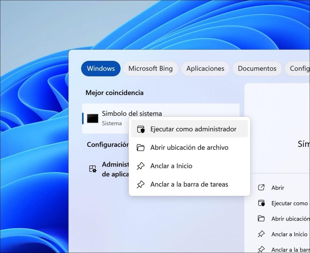This screenshot has height=253, width=310.
Task: Click Ejecutar como in the right details pane
Action: (289, 203)
